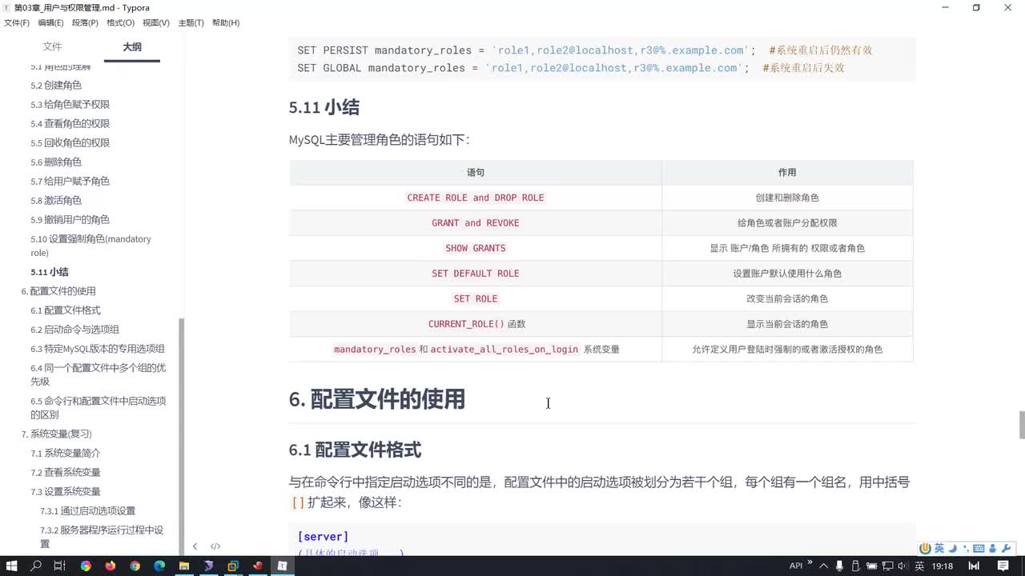Open the 段落(P) menu
1025x576 pixels.
(85, 23)
